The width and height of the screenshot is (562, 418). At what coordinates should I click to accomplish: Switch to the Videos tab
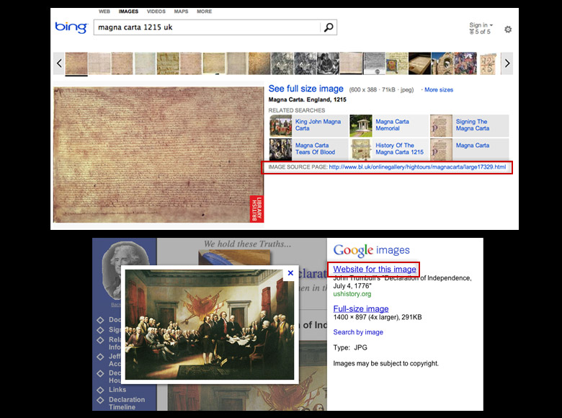coord(156,12)
